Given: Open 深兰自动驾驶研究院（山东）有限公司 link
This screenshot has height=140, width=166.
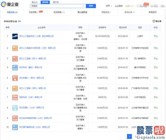Looking at the screenshot, I should (x=35, y=118).
